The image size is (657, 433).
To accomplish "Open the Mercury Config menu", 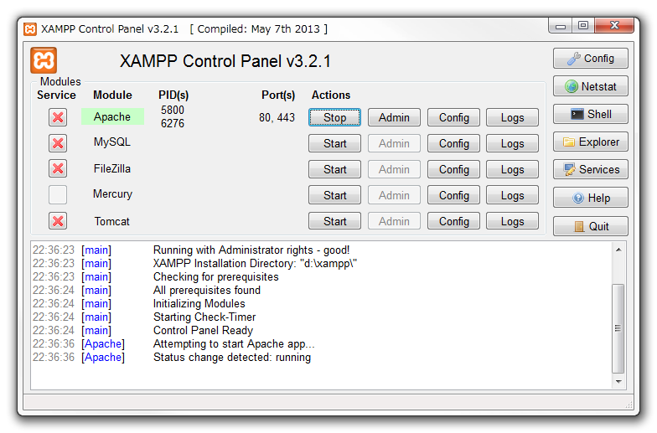I will point(453,195).
